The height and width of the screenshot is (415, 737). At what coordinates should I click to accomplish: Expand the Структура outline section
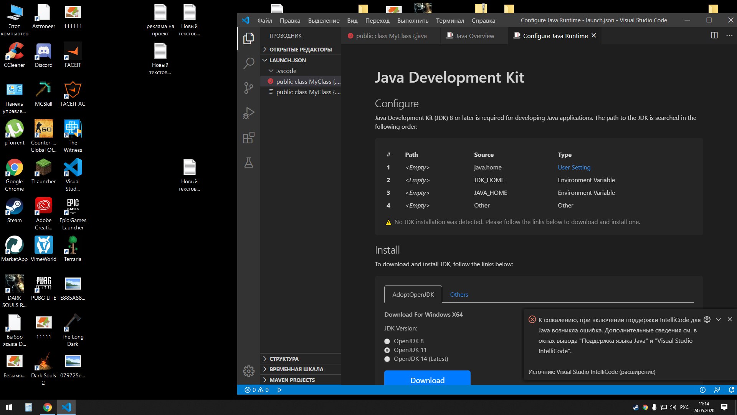[300, 359]
